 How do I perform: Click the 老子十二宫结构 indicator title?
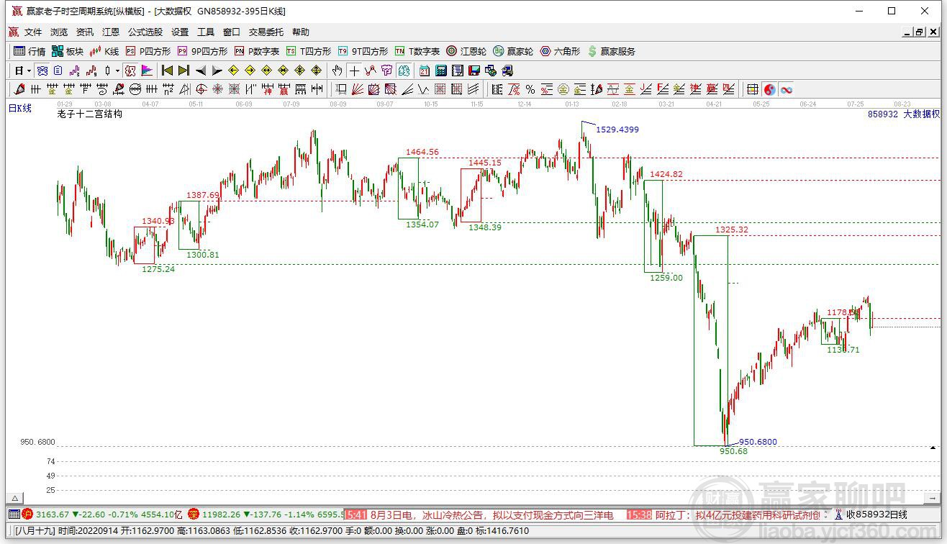pos(90,114)
